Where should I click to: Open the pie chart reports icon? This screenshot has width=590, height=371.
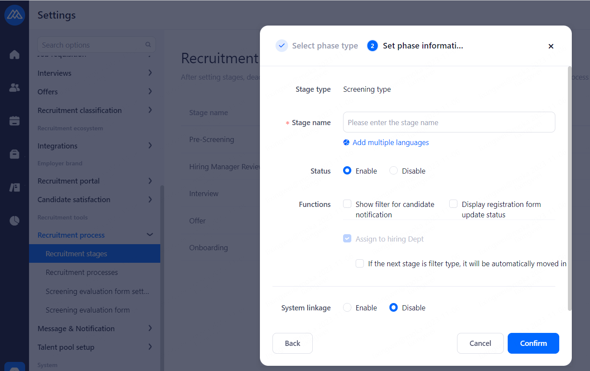(14, 221)
